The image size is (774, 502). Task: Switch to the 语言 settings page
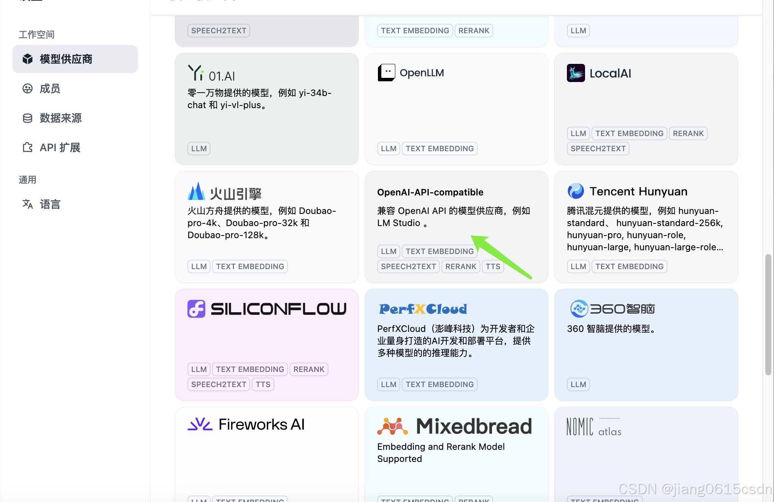pyautogui.click(x=50, y=204)
